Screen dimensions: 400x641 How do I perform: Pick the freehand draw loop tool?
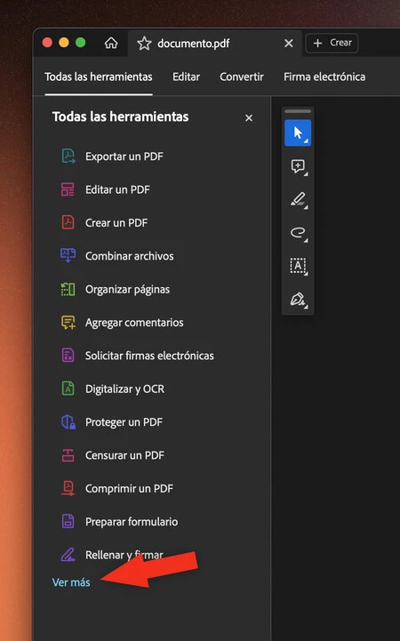[x=298, y=233]
